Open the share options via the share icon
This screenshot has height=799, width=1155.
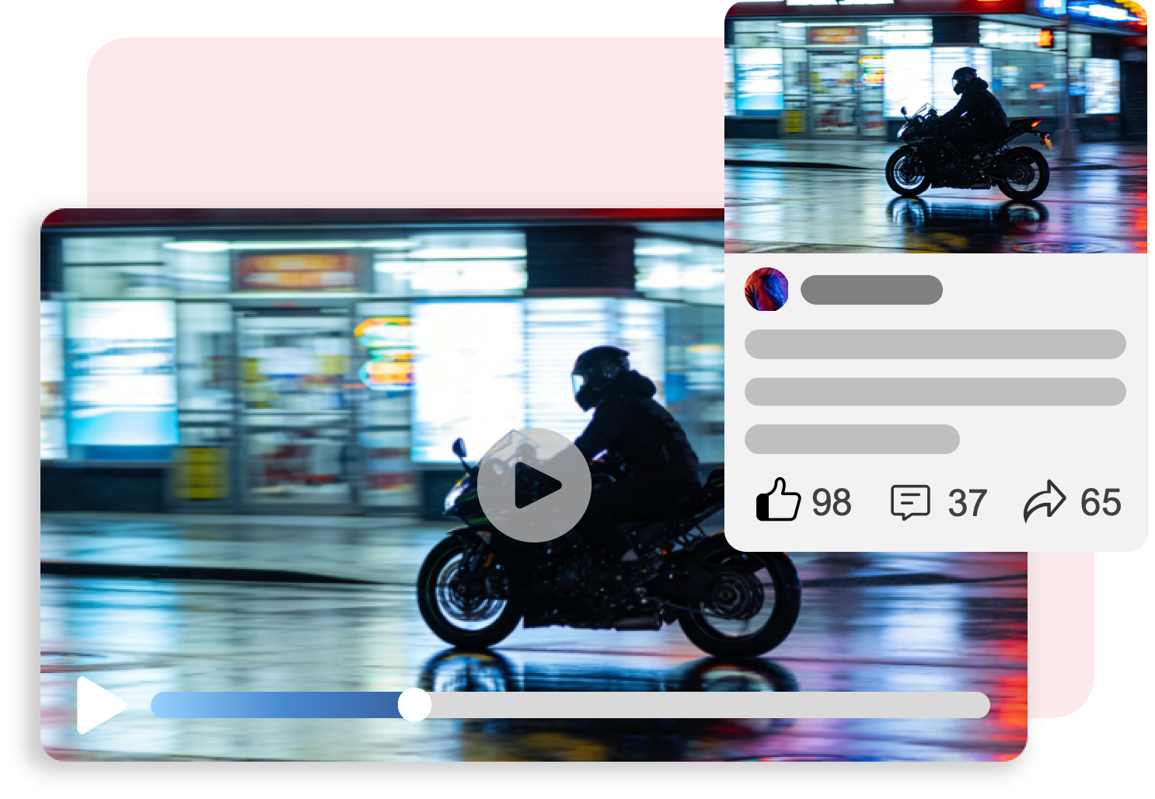(x=1046, y=501)
